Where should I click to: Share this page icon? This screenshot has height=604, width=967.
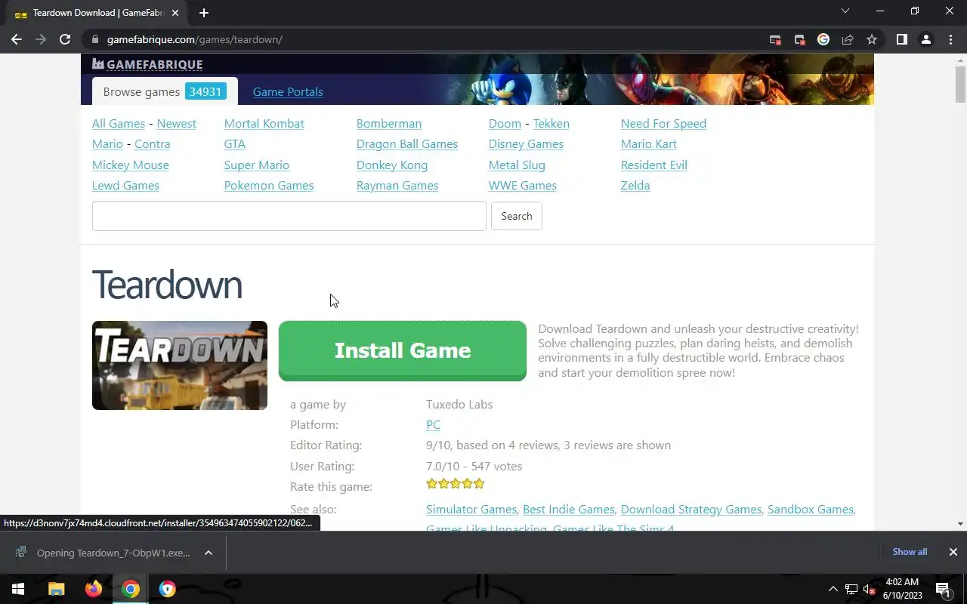[848, 39]
